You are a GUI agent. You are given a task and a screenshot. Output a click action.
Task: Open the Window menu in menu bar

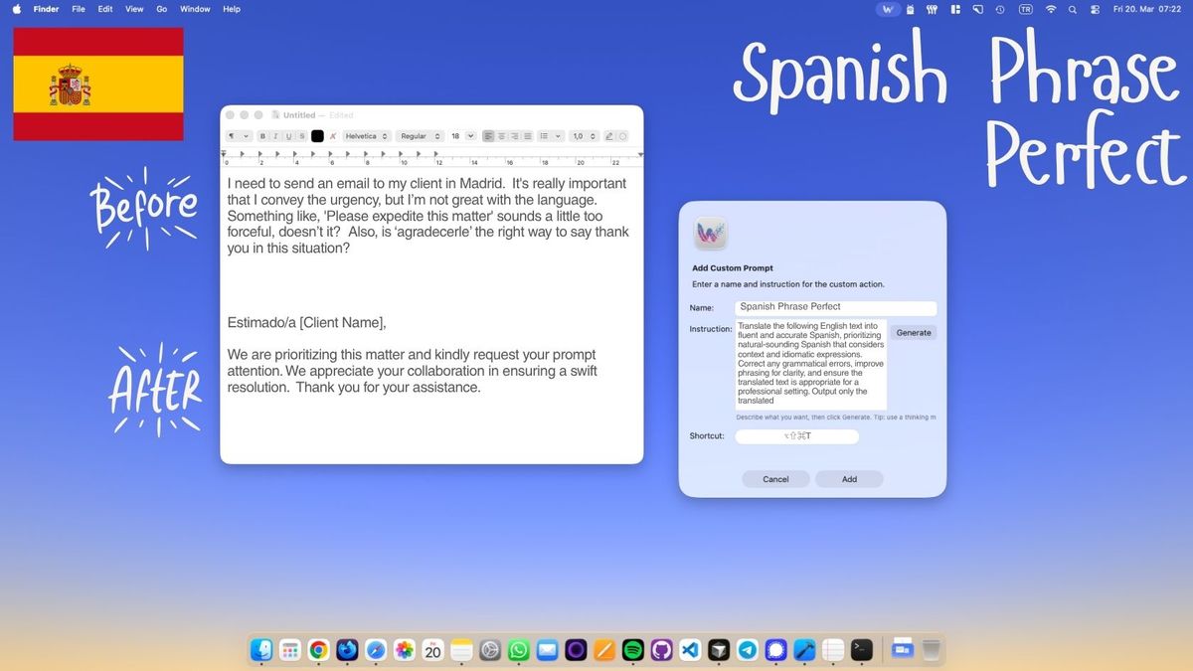click(195, 9)
